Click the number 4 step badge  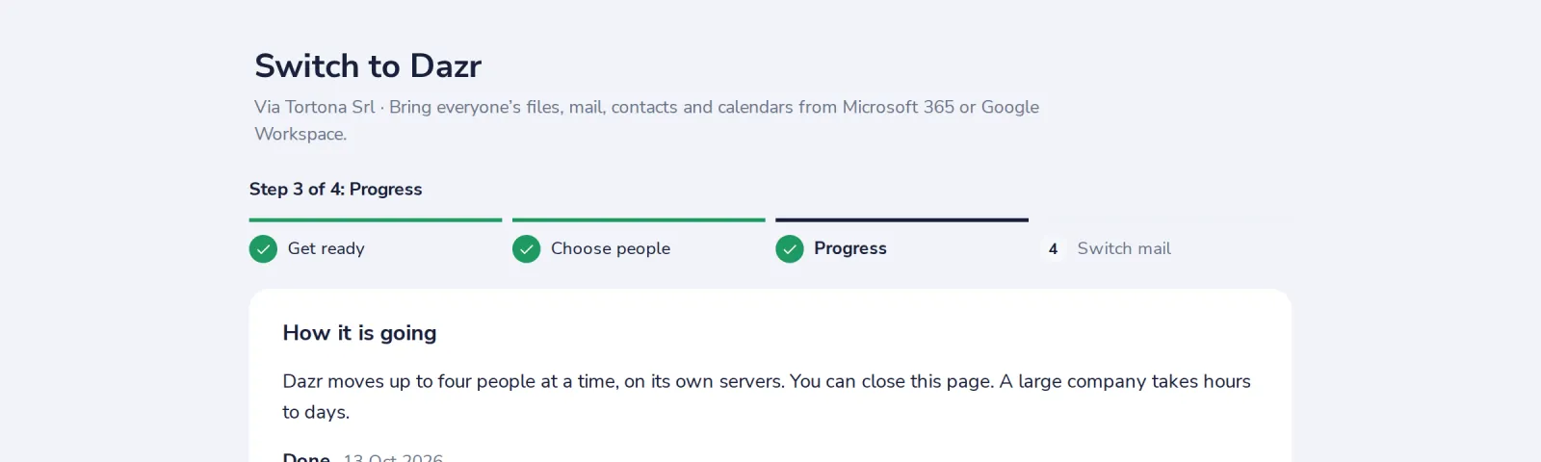[1053, 249]
